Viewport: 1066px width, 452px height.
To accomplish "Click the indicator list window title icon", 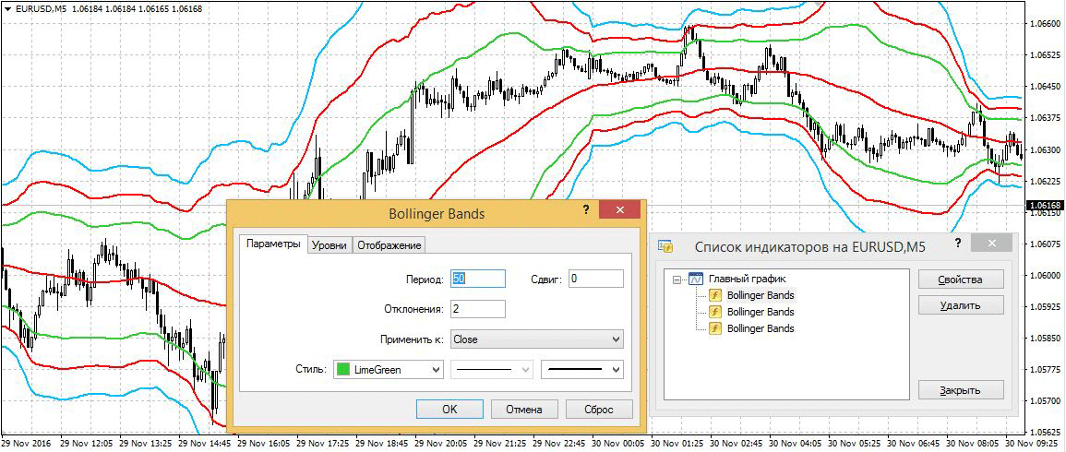I will tap(665, 246).
